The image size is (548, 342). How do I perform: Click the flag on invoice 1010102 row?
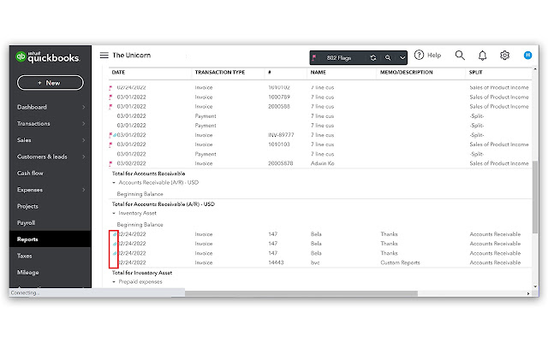[x=110, y=87]
